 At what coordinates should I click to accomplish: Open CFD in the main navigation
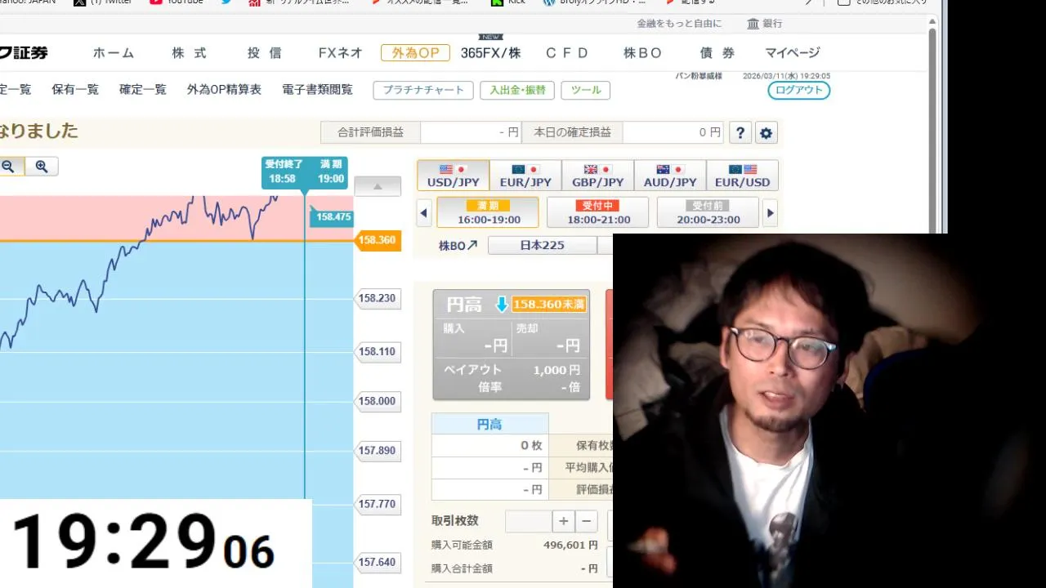tap(567, 53)
